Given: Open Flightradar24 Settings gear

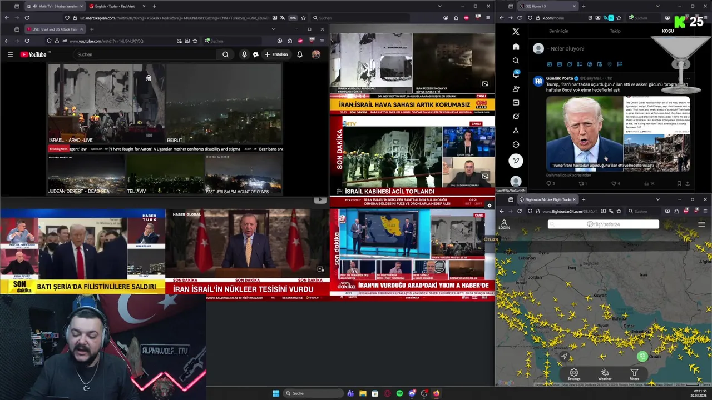Looking at the screenshot, I should pos(573,374).
